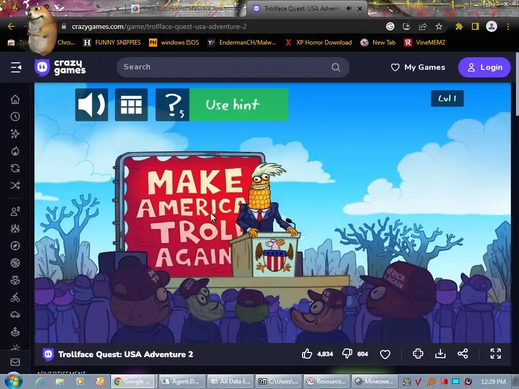Bookmark this page with star icon
The image size is (519, 389).
(x=438, y=26)
